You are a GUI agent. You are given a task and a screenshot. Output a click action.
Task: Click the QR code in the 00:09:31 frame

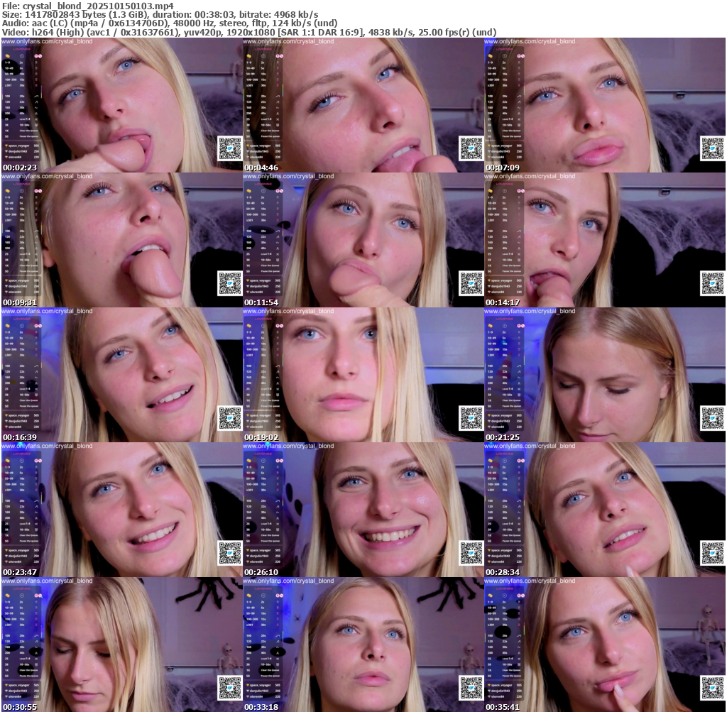point(229,283)
